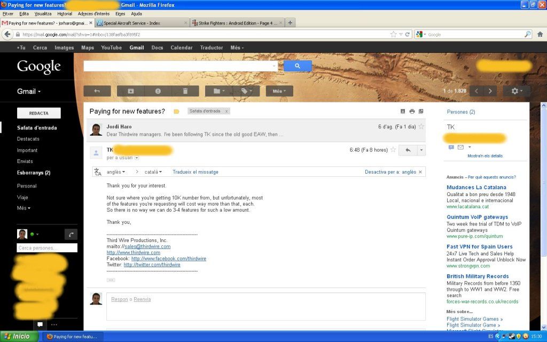547x342 pixels.
Task: Open Calendar from the Google bar
Action: pos(182,48)
